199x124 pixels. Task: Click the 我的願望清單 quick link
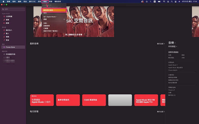pos(172,83)
